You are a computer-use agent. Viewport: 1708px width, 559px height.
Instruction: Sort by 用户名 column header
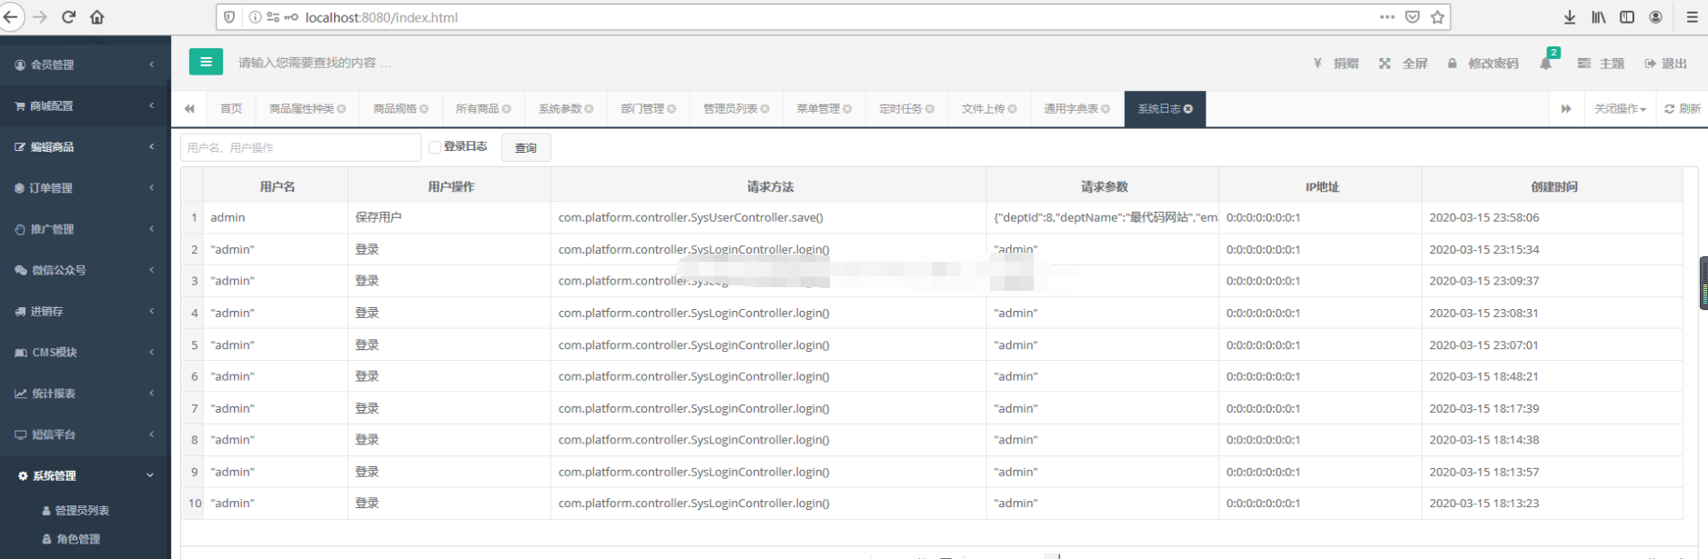(277, 186)
